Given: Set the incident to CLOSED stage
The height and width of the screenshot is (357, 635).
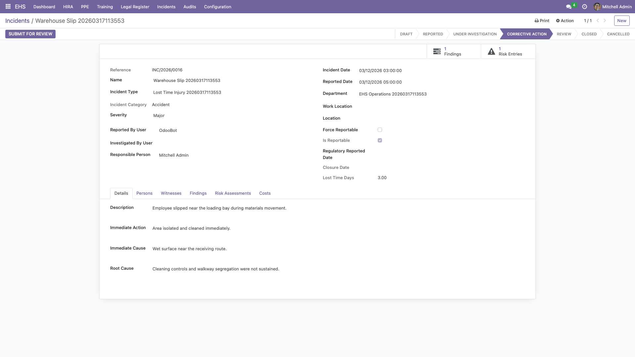Looking at the screenshot, I should [x=589, y=34].
